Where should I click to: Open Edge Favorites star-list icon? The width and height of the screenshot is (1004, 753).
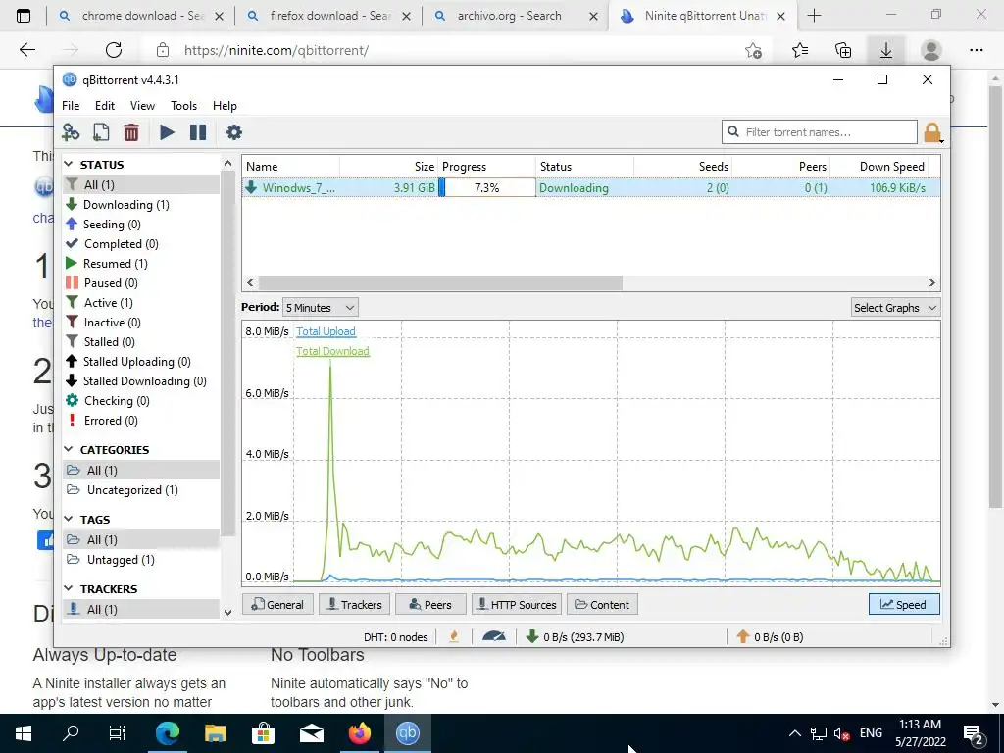point(800,50)
